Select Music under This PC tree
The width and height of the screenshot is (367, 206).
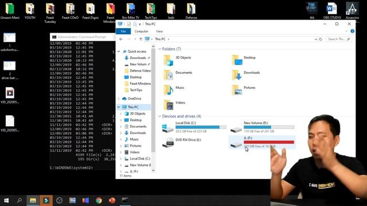tap(131, 139)
